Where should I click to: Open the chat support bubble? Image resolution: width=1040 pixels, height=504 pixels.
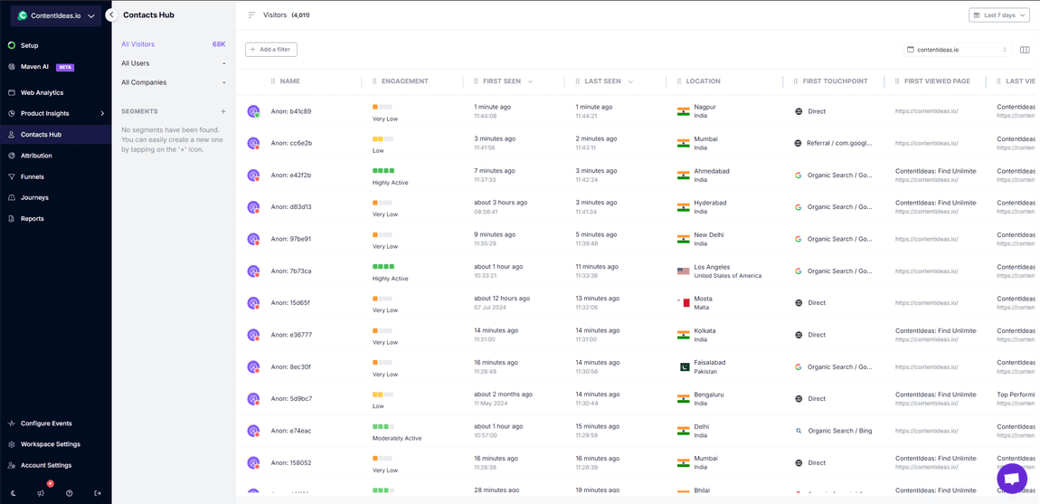(x=1011, y=478)
